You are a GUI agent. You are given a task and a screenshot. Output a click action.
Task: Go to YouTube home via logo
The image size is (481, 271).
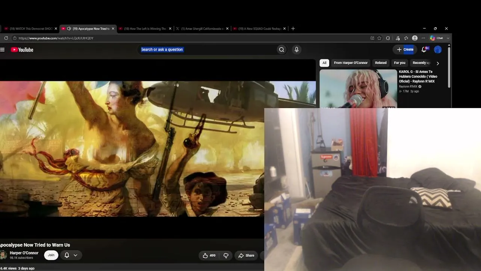[x=22, y=50]
